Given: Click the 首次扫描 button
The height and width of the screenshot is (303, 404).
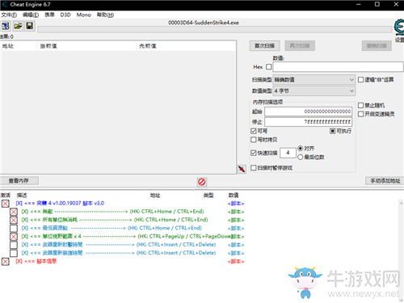Looking at the screenshot, I should click(264, 46).
